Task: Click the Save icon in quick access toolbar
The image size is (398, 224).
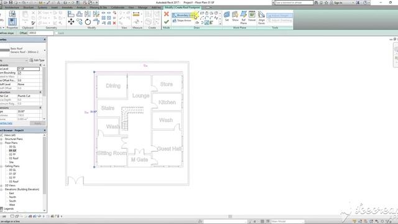Action: (11, 2)
